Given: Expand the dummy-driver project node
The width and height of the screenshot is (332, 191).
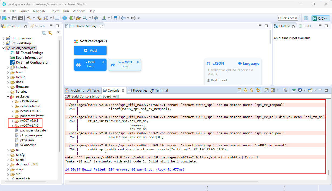Looking at the screenshot, I should pos(4,38).
